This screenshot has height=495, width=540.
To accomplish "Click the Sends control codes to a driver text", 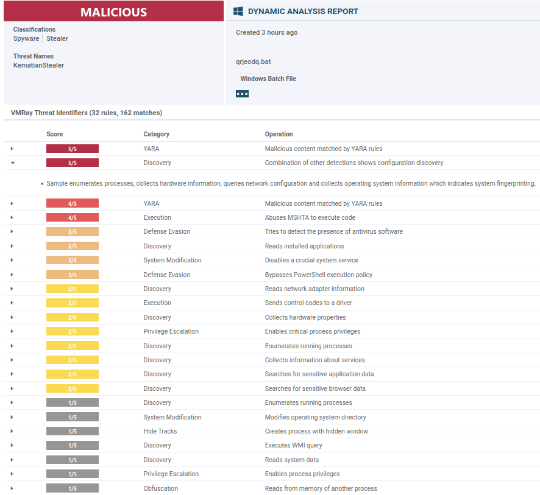I will pos(308,303).
